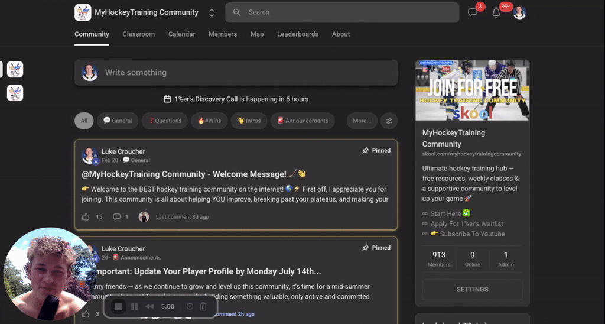The height and width of the screenshot is (324, 605).
Task: Filter posts by Questions
Action: pyautogui.click(x=165, y=121)
